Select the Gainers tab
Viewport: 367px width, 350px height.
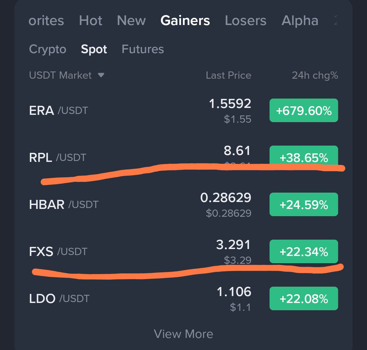[185, 20]
